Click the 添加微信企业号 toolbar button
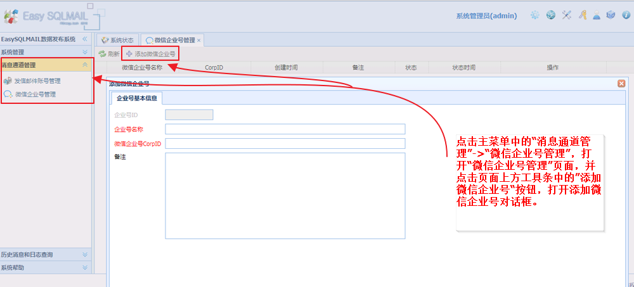Image resolution: width=634 pixels, height=287 pixels. (151, 54)
